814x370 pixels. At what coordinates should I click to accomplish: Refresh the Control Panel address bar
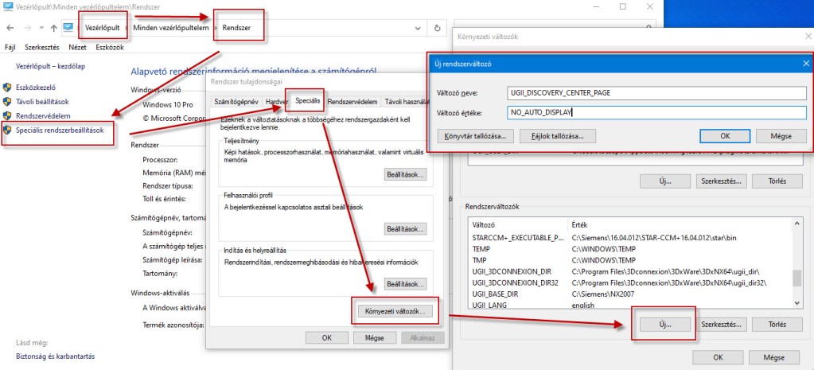coord(437,28)
